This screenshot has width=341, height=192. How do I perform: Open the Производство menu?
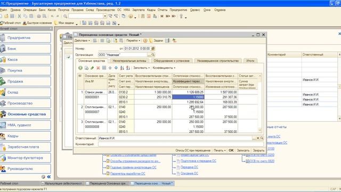click(x=105, y=10)
